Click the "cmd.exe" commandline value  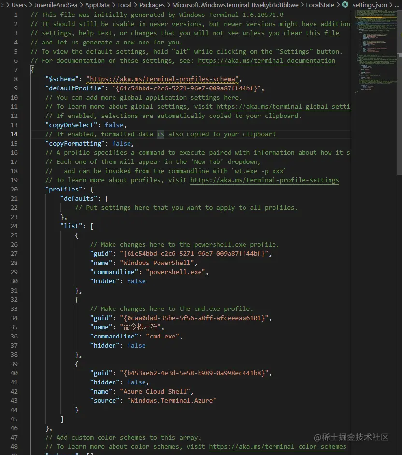point(162,337)
